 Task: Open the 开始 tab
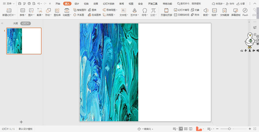pos(58,4)
